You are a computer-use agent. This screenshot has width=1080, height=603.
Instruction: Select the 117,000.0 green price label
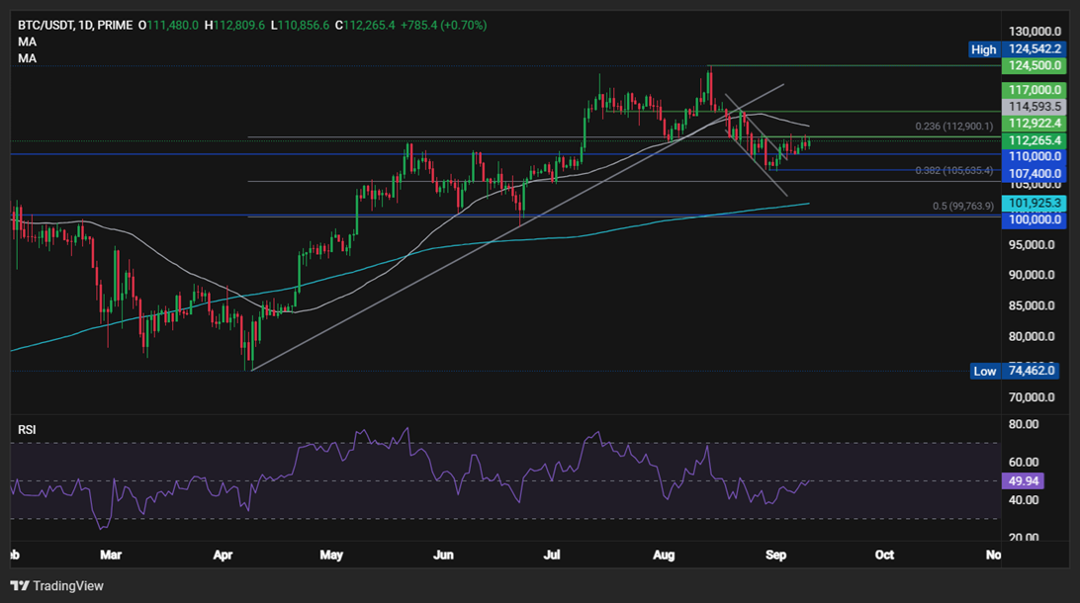click(1035, 90)
